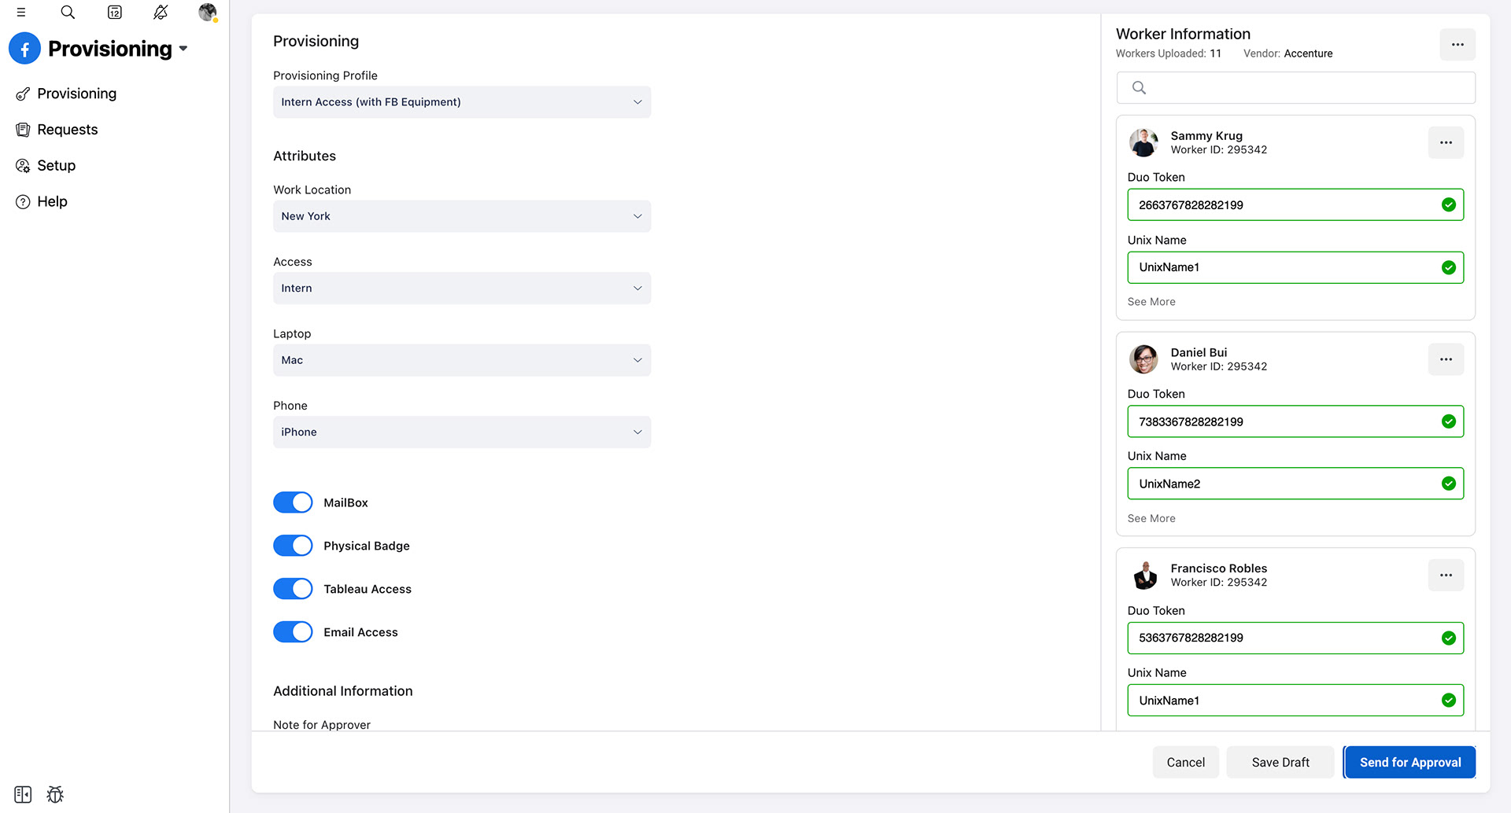Toggle the Tableau Access switch
Viewport: 1511px width, 813px height.
[x=293, y=589]
